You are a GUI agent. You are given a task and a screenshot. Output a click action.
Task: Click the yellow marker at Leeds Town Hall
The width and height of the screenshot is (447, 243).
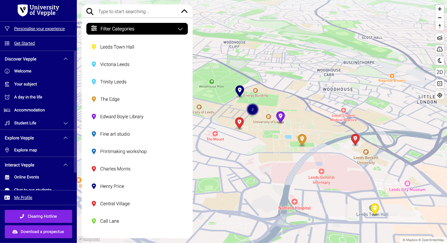[x=375, y=209]
